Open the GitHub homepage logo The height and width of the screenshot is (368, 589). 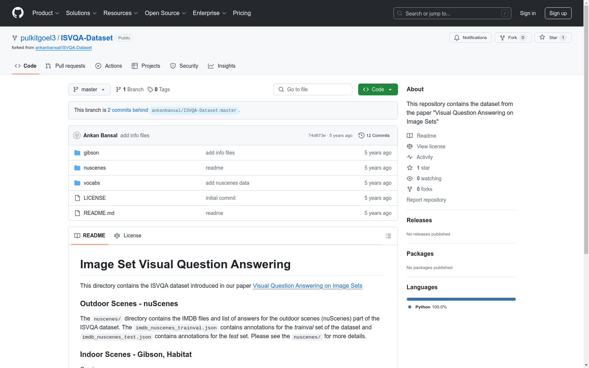tap(18, 13)
